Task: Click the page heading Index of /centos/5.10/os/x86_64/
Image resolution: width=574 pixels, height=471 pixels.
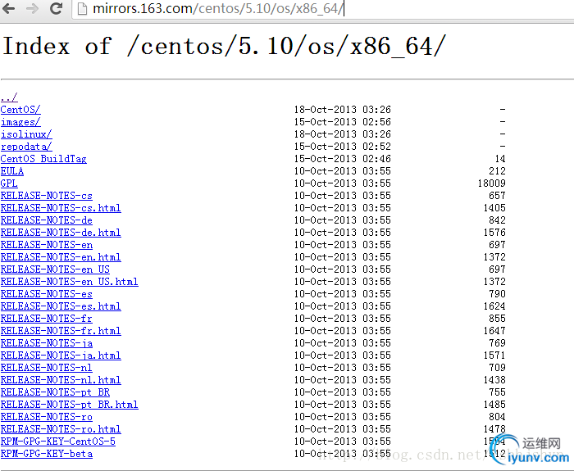Action: pos(224,47)
